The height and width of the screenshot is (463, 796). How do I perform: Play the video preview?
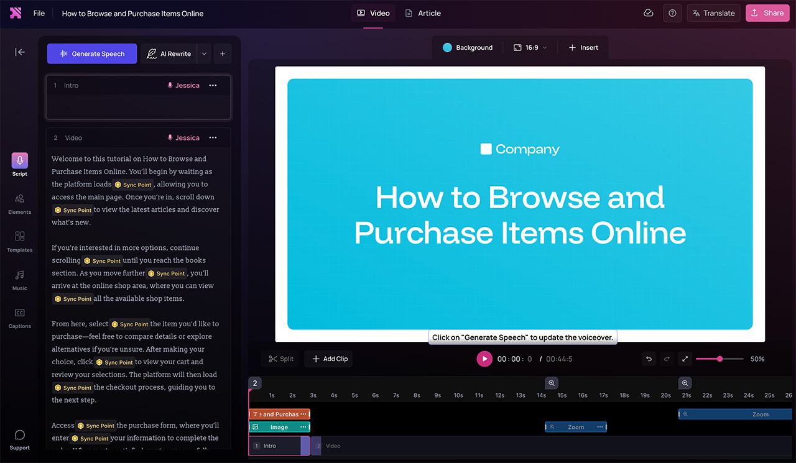tap(484, 359)
